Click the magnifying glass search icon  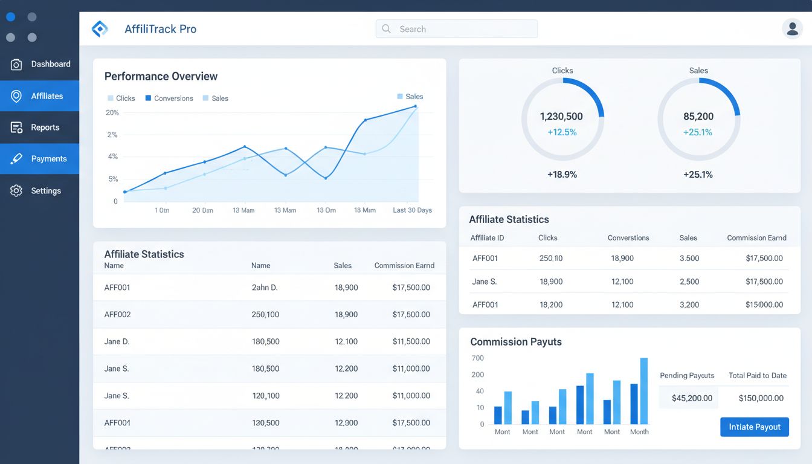click(x=385, y=28)
